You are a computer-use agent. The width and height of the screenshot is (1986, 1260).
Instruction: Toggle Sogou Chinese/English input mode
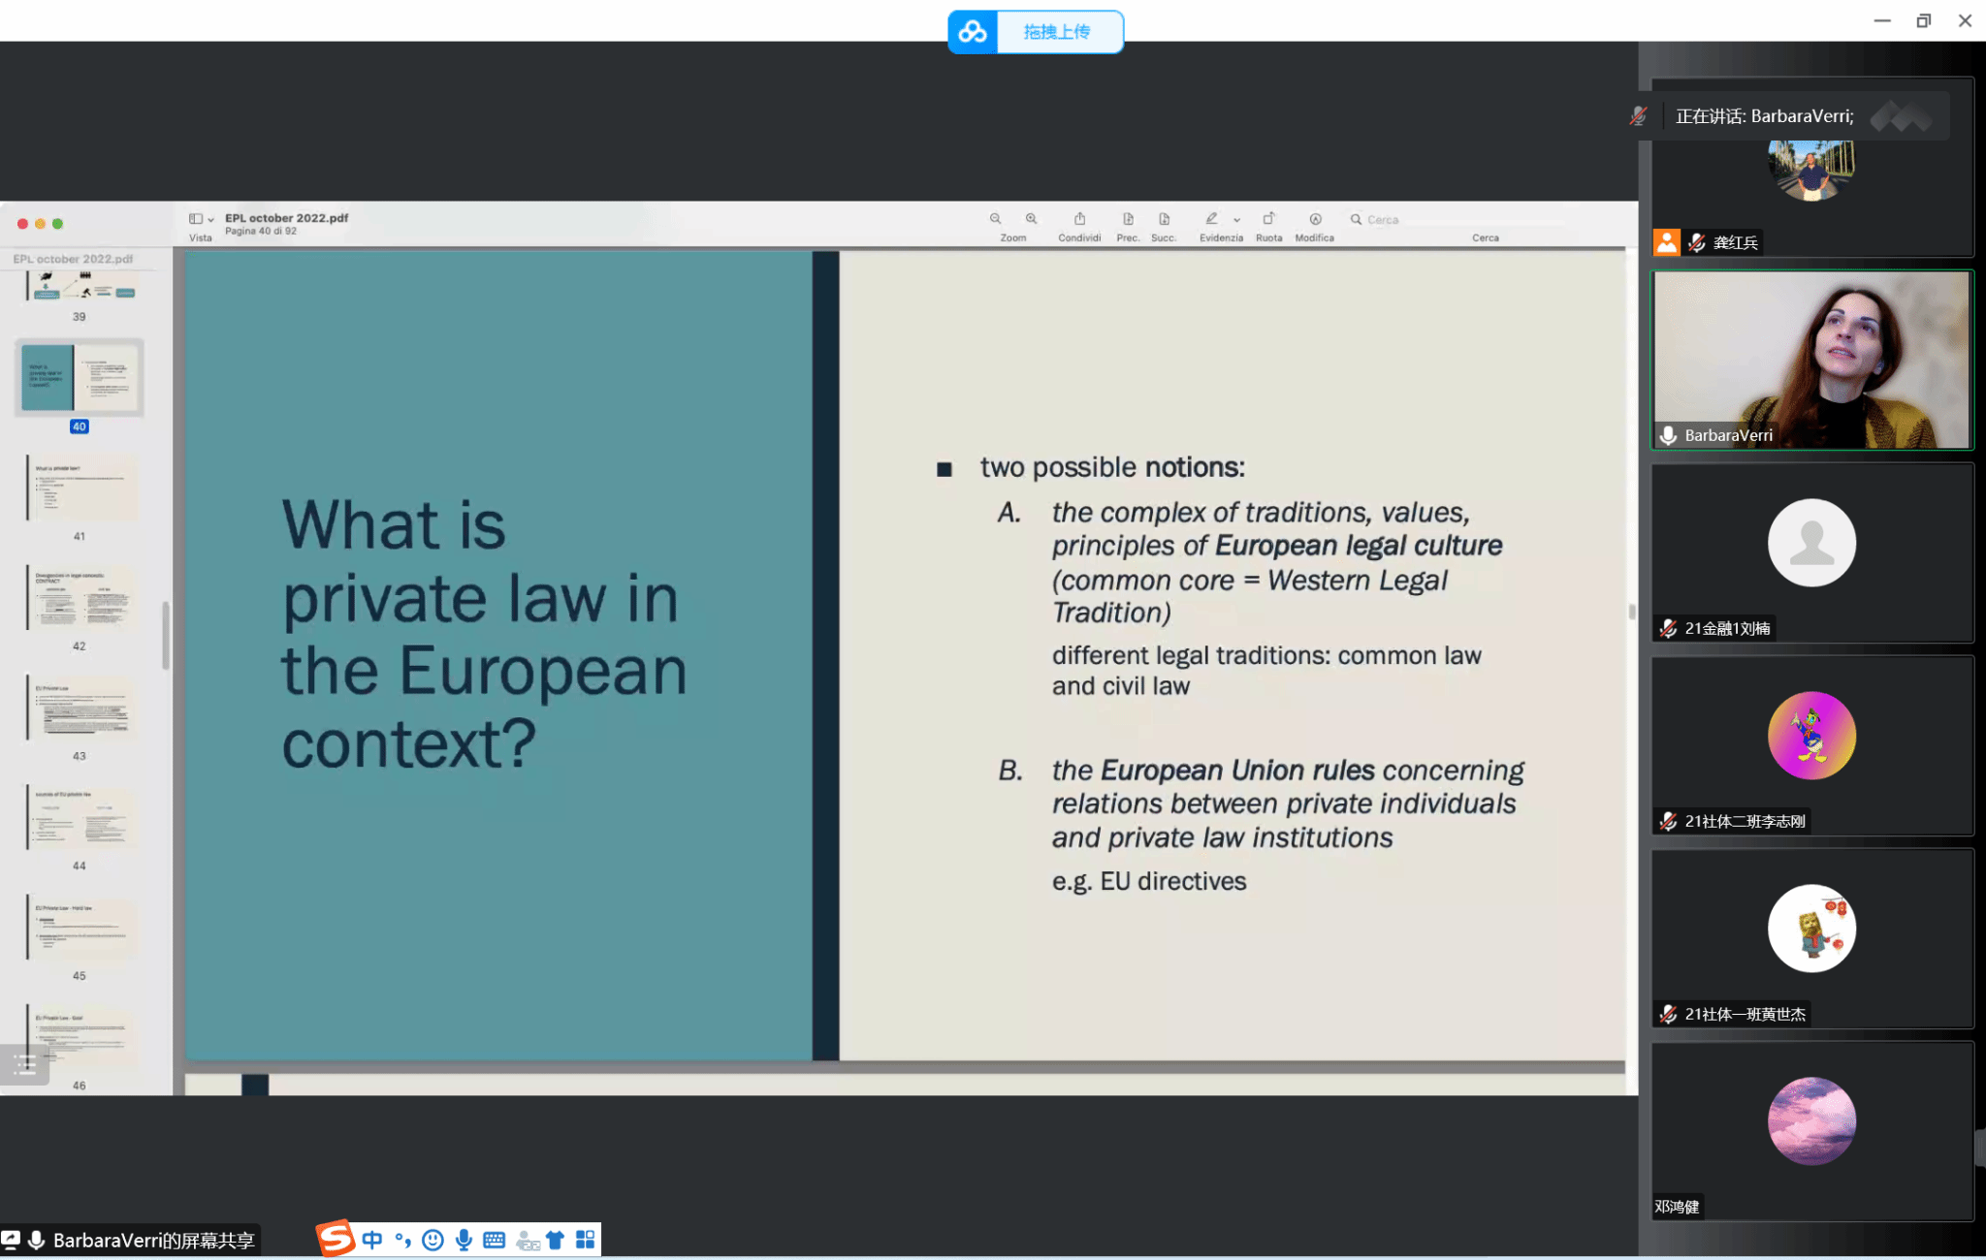(x=372, y=1240)
